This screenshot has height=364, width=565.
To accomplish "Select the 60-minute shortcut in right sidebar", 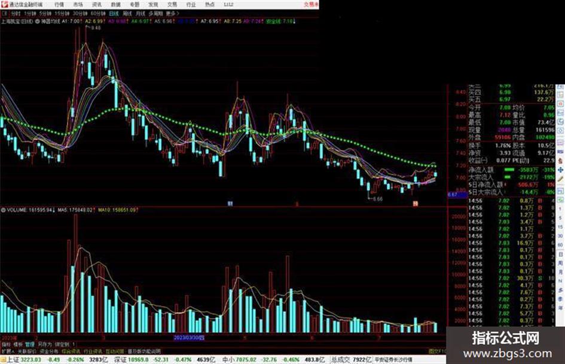I will 560,245.
